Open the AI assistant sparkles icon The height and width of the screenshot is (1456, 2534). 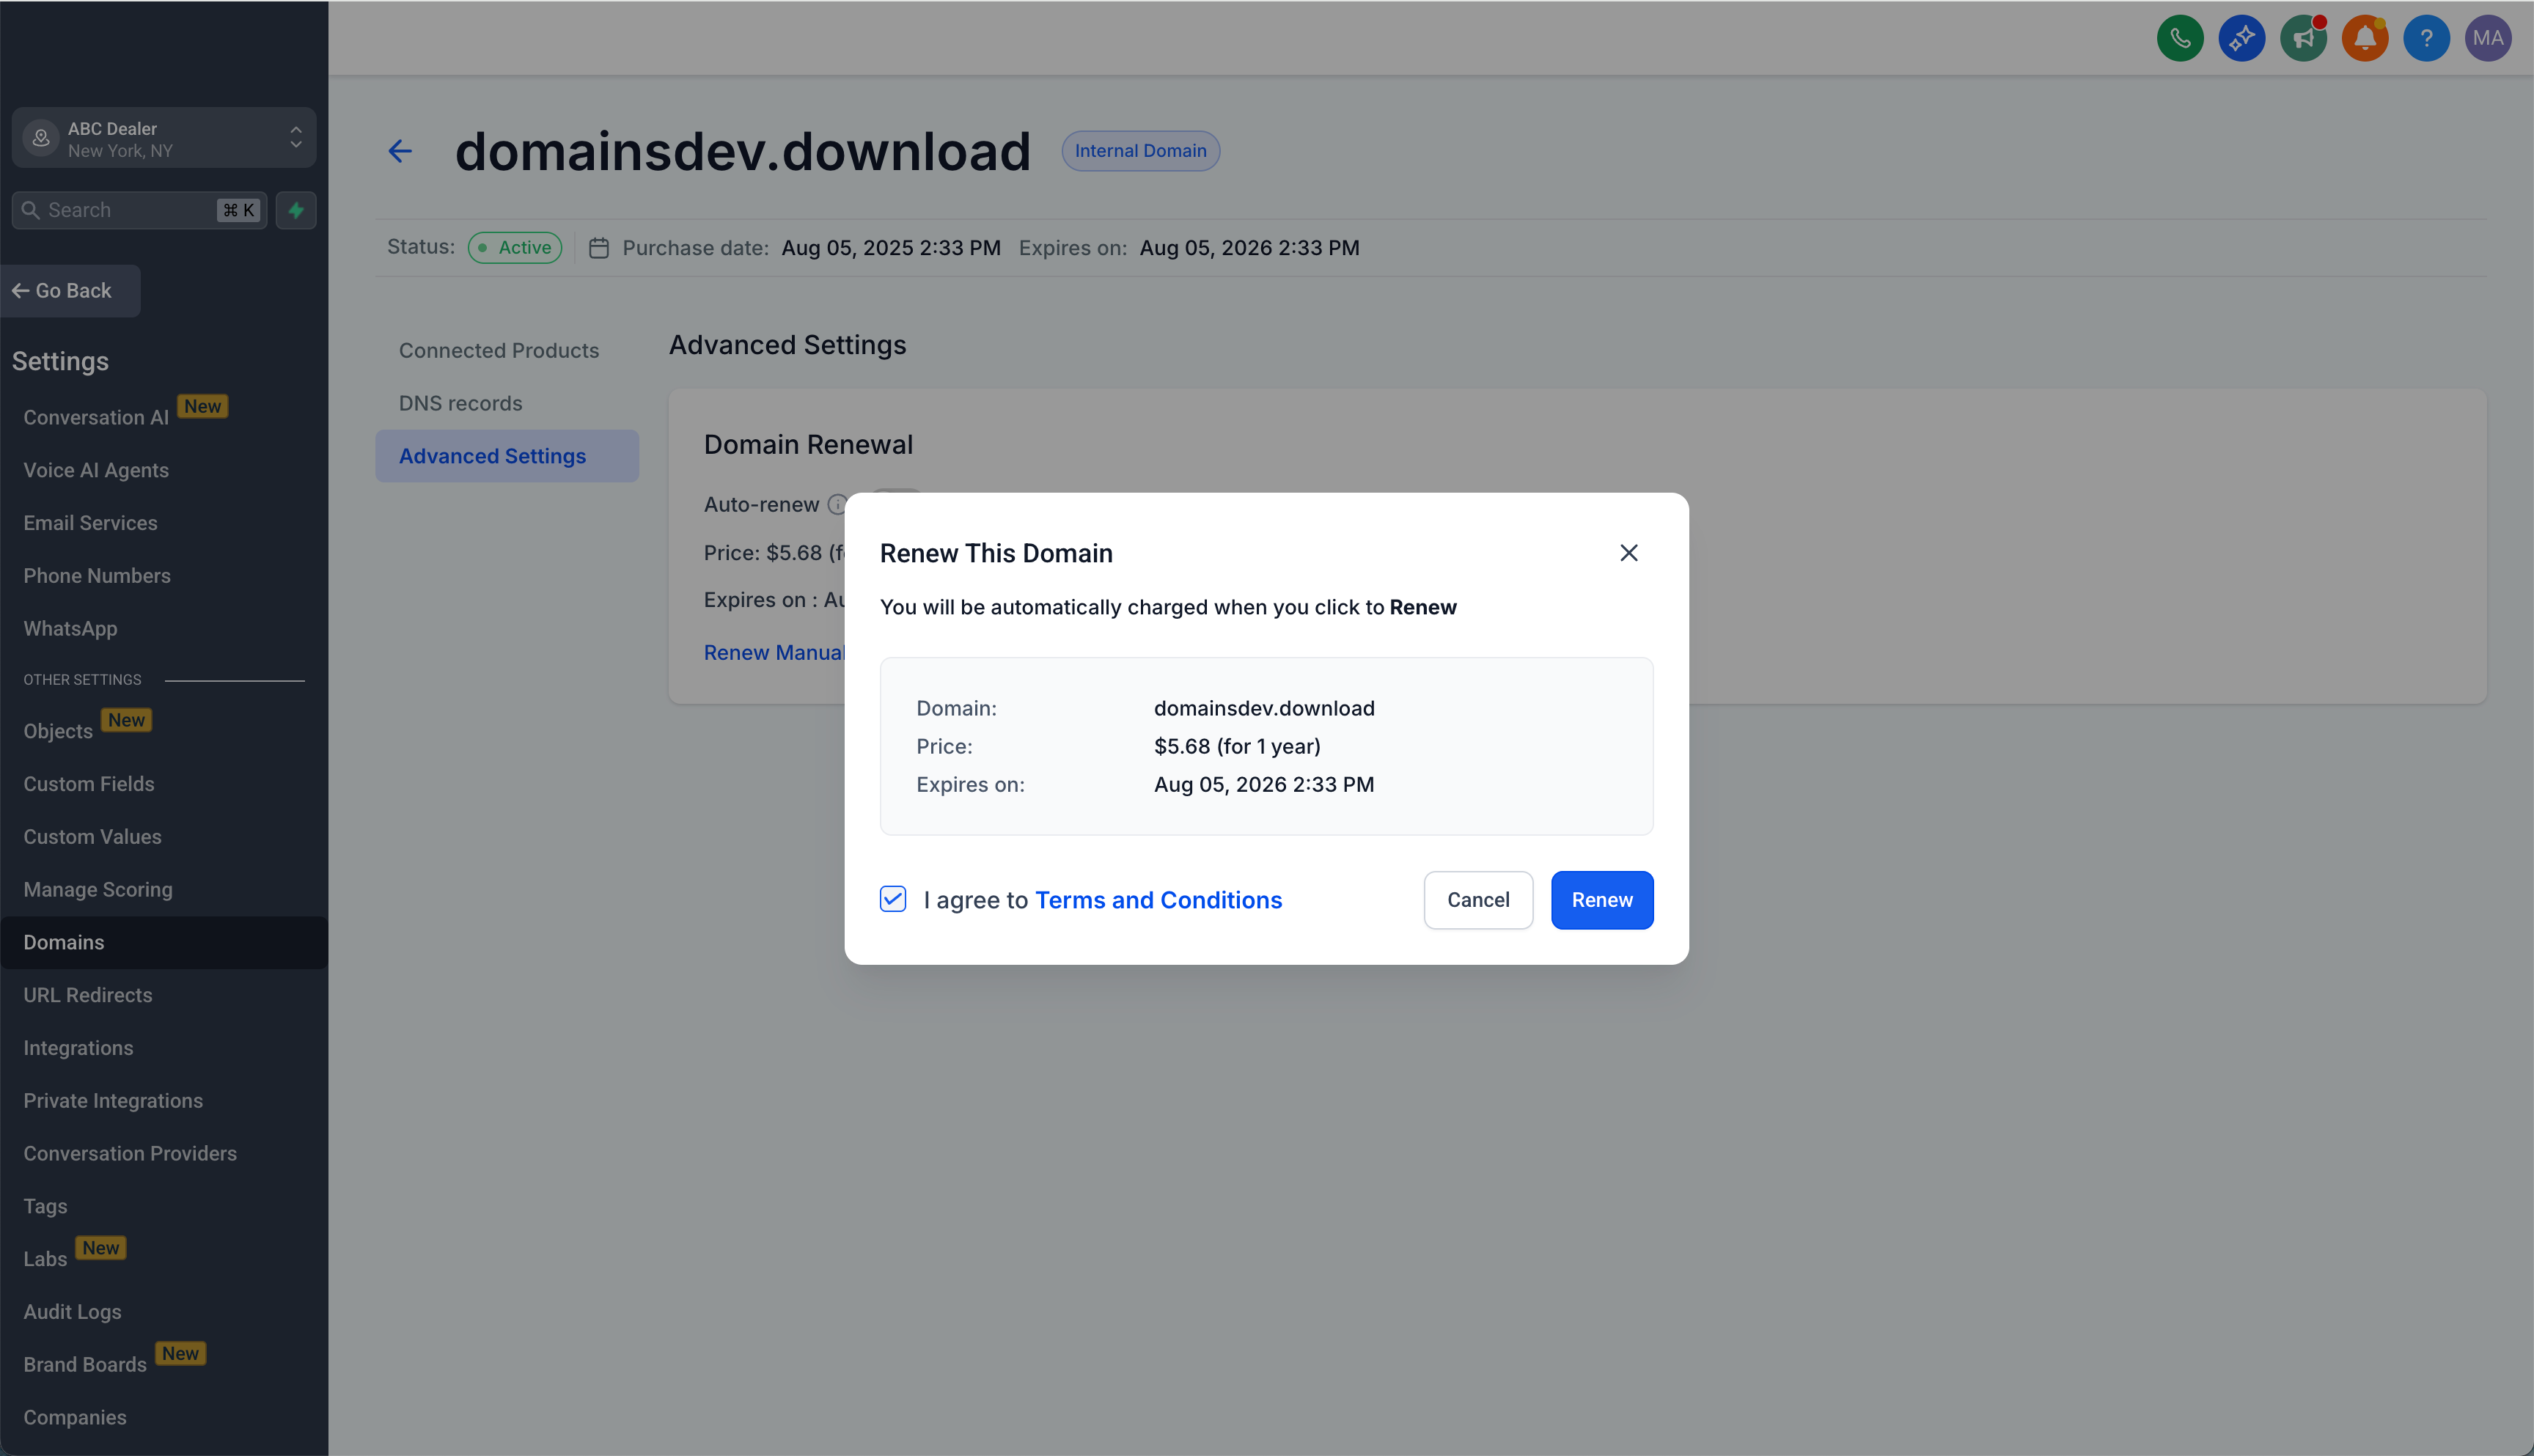(x=2242, y=38)
